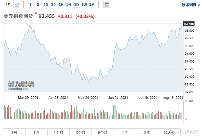Image resolution: width=202 pixels, height=138 pixels.
Task: Choose the 1M monthly interval
Action: [x=92, y=5]
